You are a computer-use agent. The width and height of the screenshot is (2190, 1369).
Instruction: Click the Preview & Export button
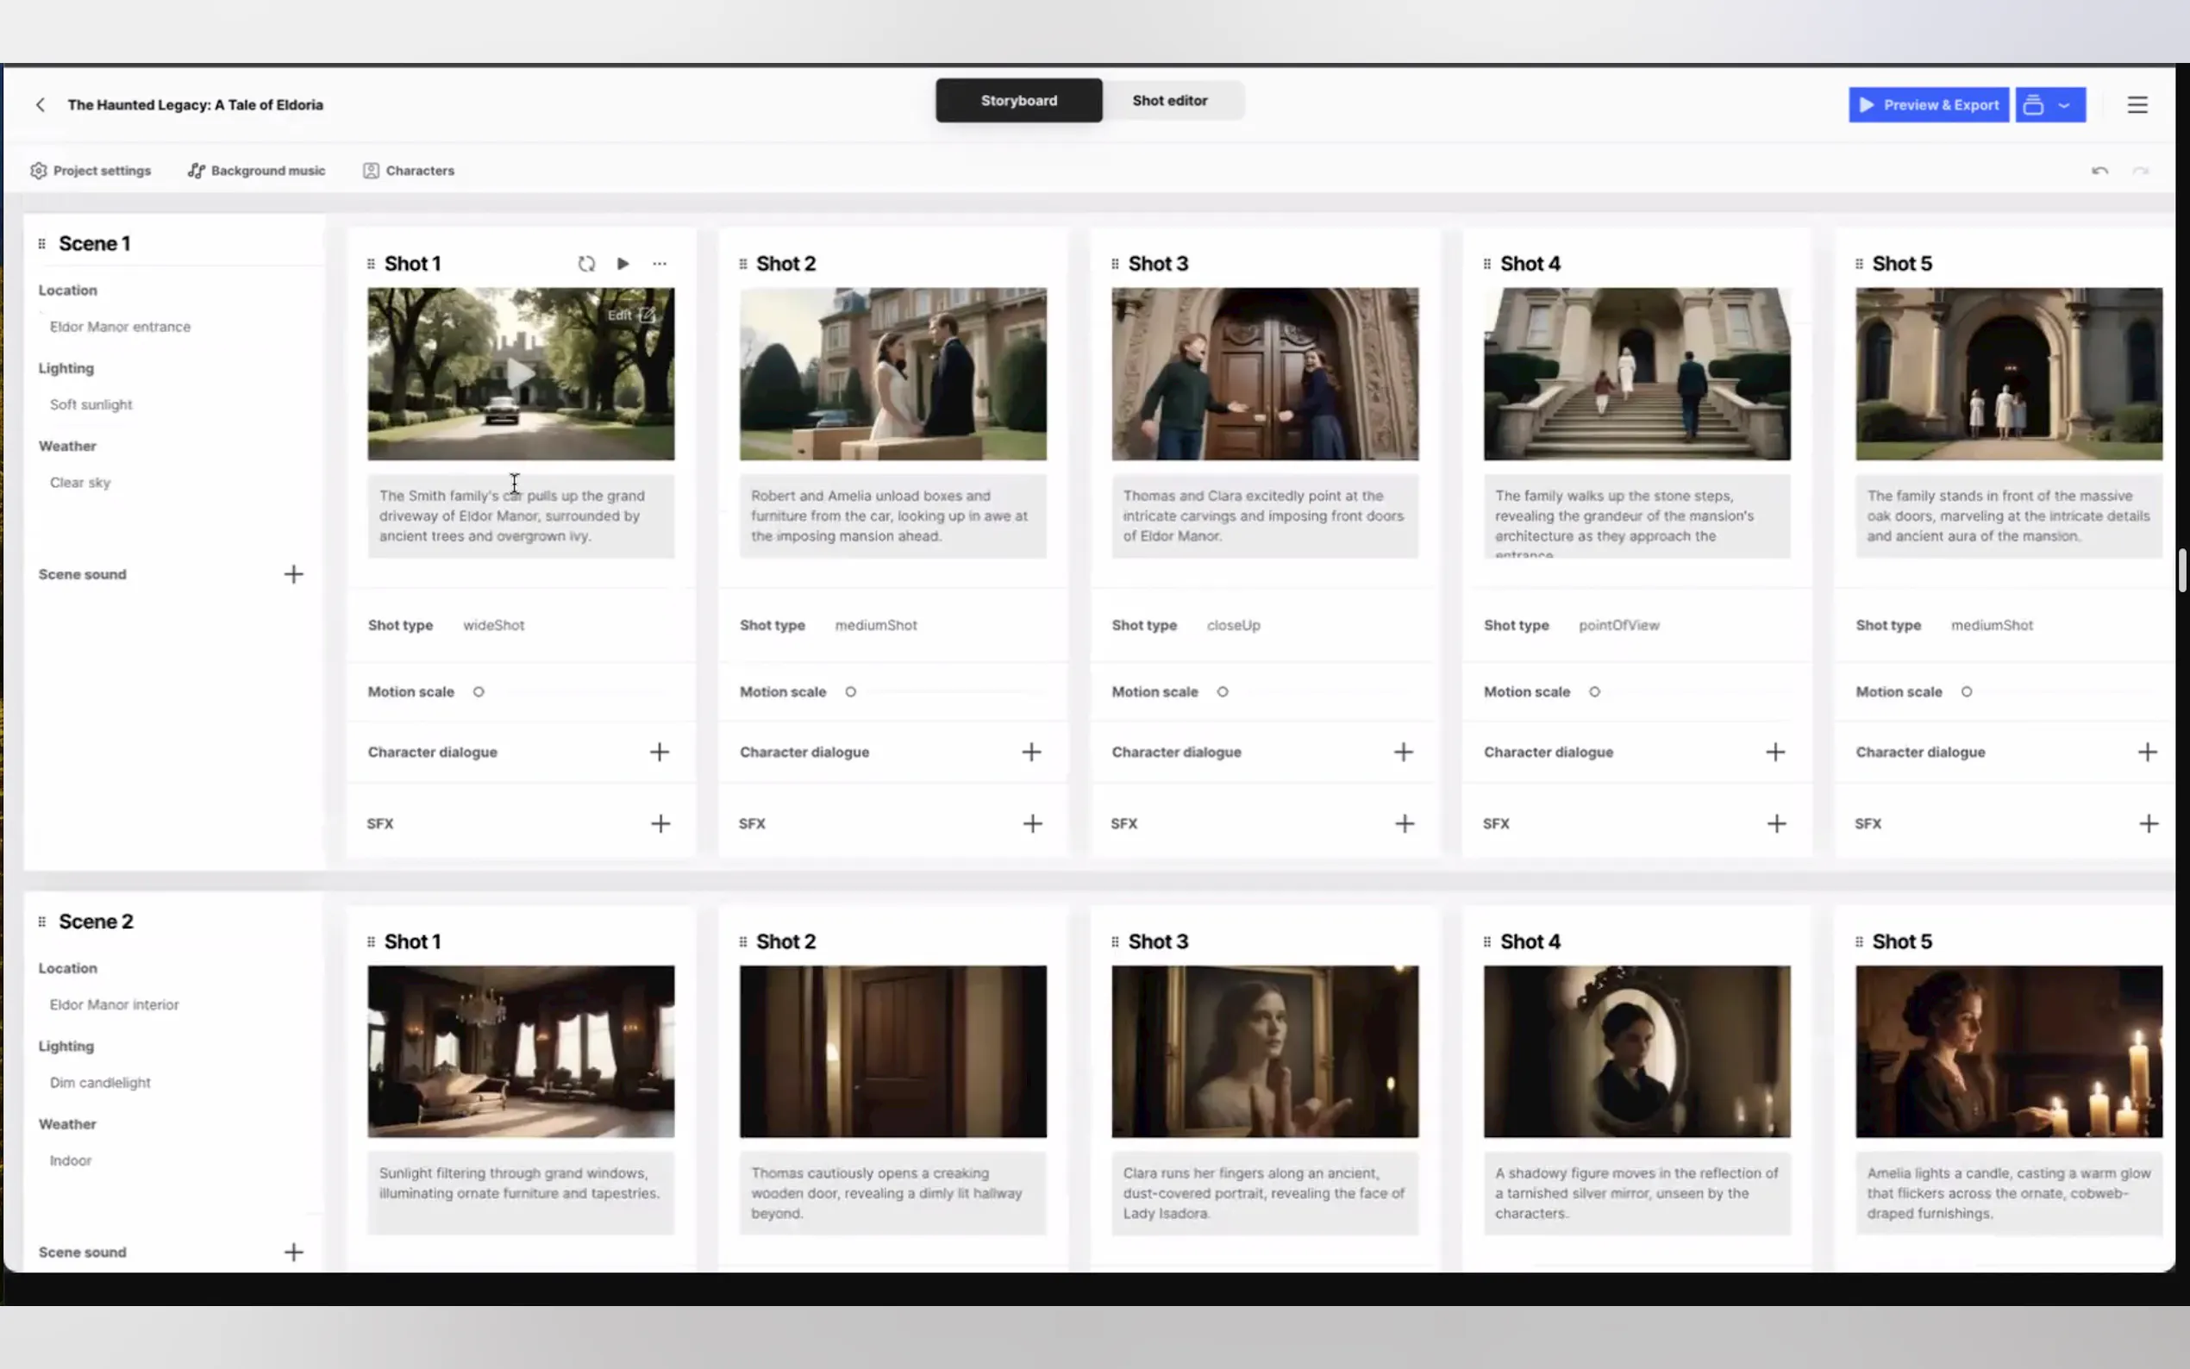1929,105
